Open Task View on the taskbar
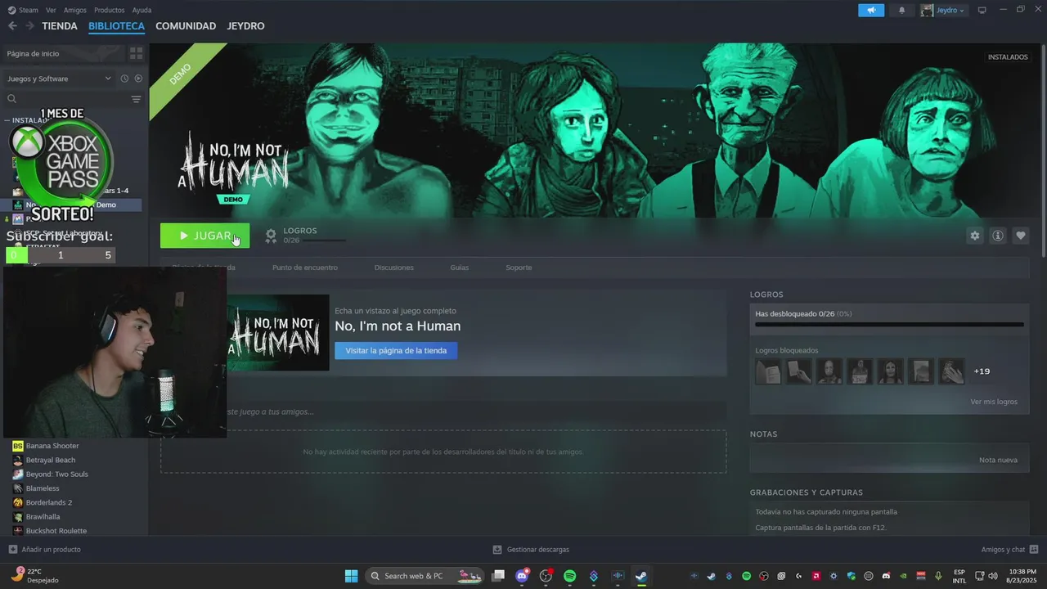Screen dimensions: 1047x589 tap(498, 576)
